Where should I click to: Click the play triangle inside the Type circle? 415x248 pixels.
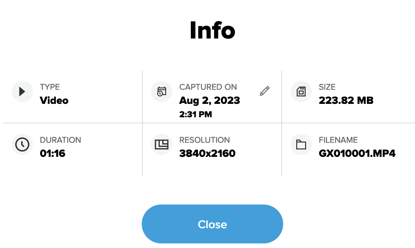click(x=22, y=91)
